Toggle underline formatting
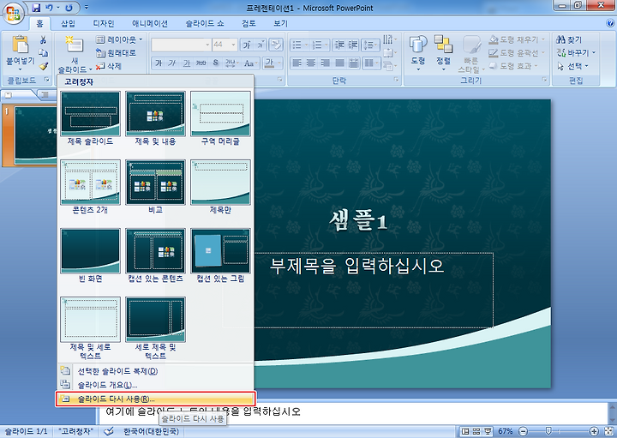Viewport: 617px width, 438px height. [x=187, y=63]
